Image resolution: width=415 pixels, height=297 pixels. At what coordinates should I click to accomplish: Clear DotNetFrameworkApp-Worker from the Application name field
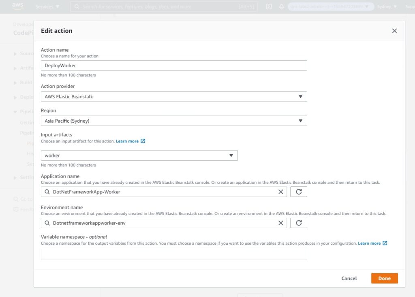tap(281, 191)
